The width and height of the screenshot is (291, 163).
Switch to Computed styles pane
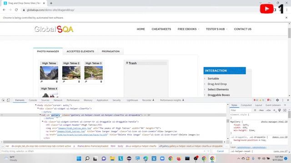(246, 105)
